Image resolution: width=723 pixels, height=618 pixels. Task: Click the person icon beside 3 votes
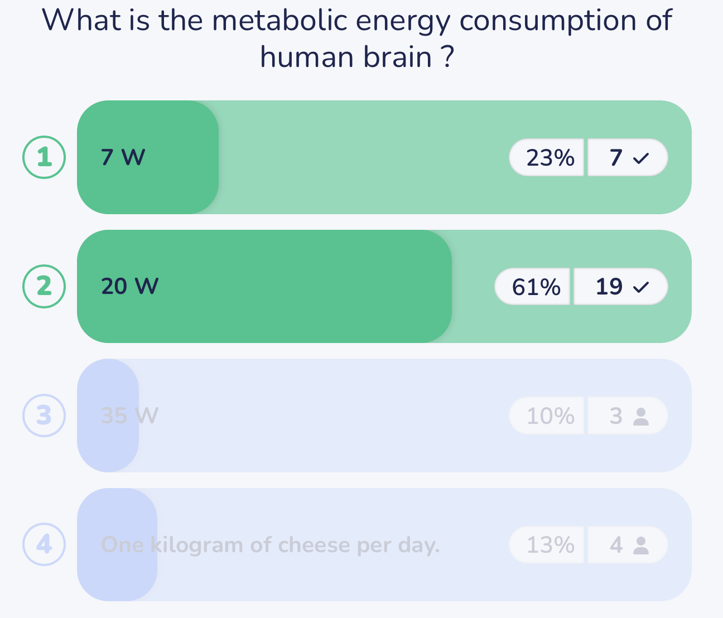click(642, 417)
